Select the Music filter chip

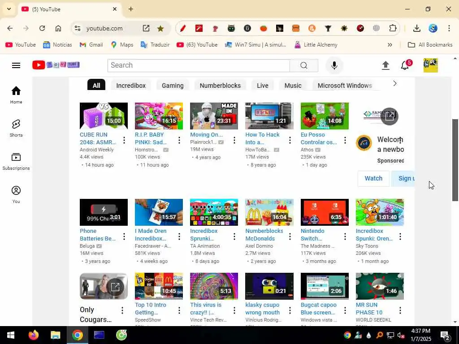tap(293, 86)
